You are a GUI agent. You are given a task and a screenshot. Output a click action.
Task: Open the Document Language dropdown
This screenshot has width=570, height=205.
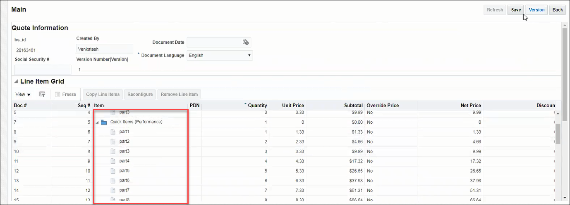(x=220, y=55)
